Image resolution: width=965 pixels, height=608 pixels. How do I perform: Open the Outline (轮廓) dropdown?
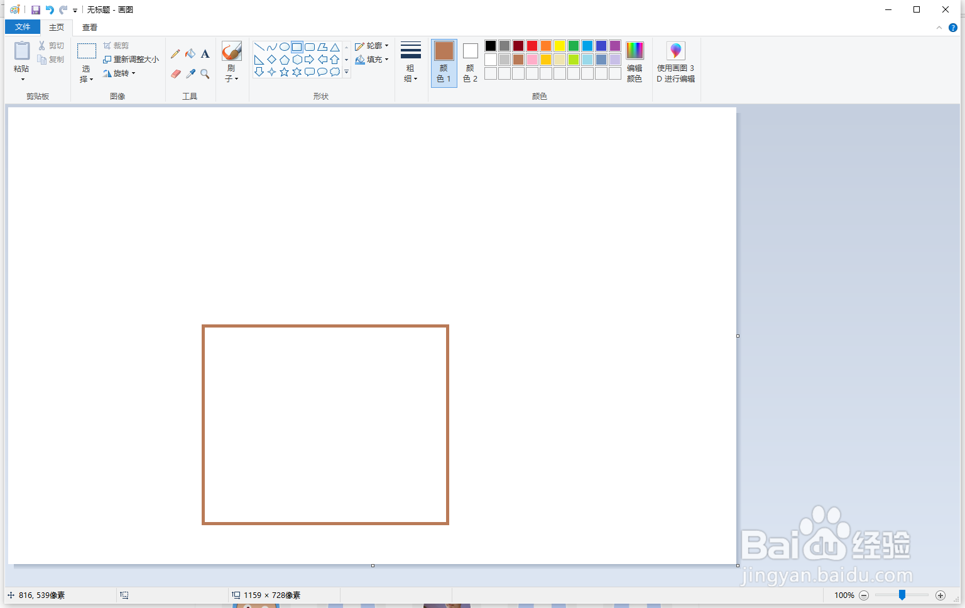click(372, 46)
